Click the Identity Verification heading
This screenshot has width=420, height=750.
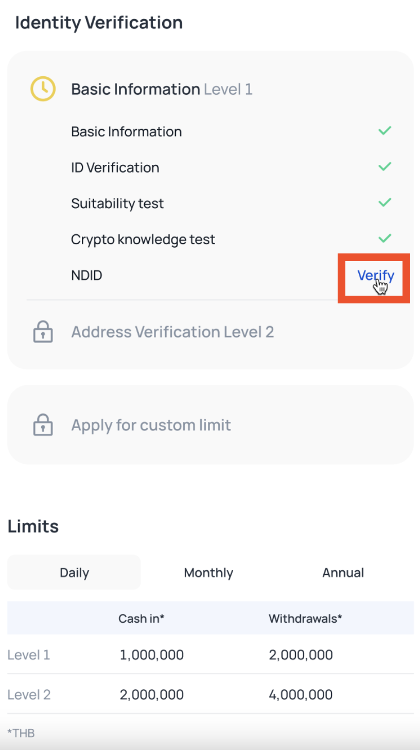pyautogui.click(x=99, y=23)
